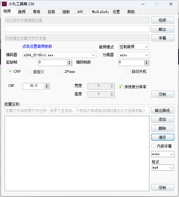Viewport: 179px width, 197px height.
Task: Click the 高度 value field
Action: click(x=99, y=94)
